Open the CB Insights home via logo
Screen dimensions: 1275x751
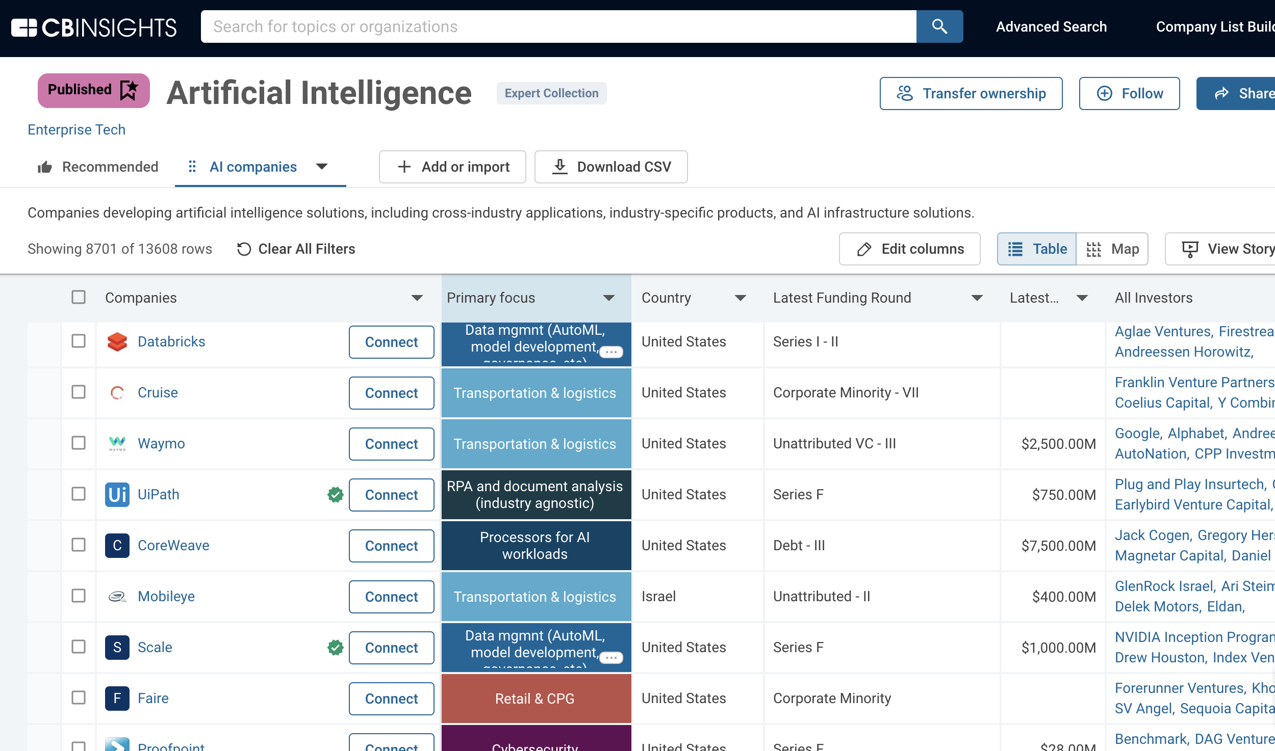tap(93, 27)
